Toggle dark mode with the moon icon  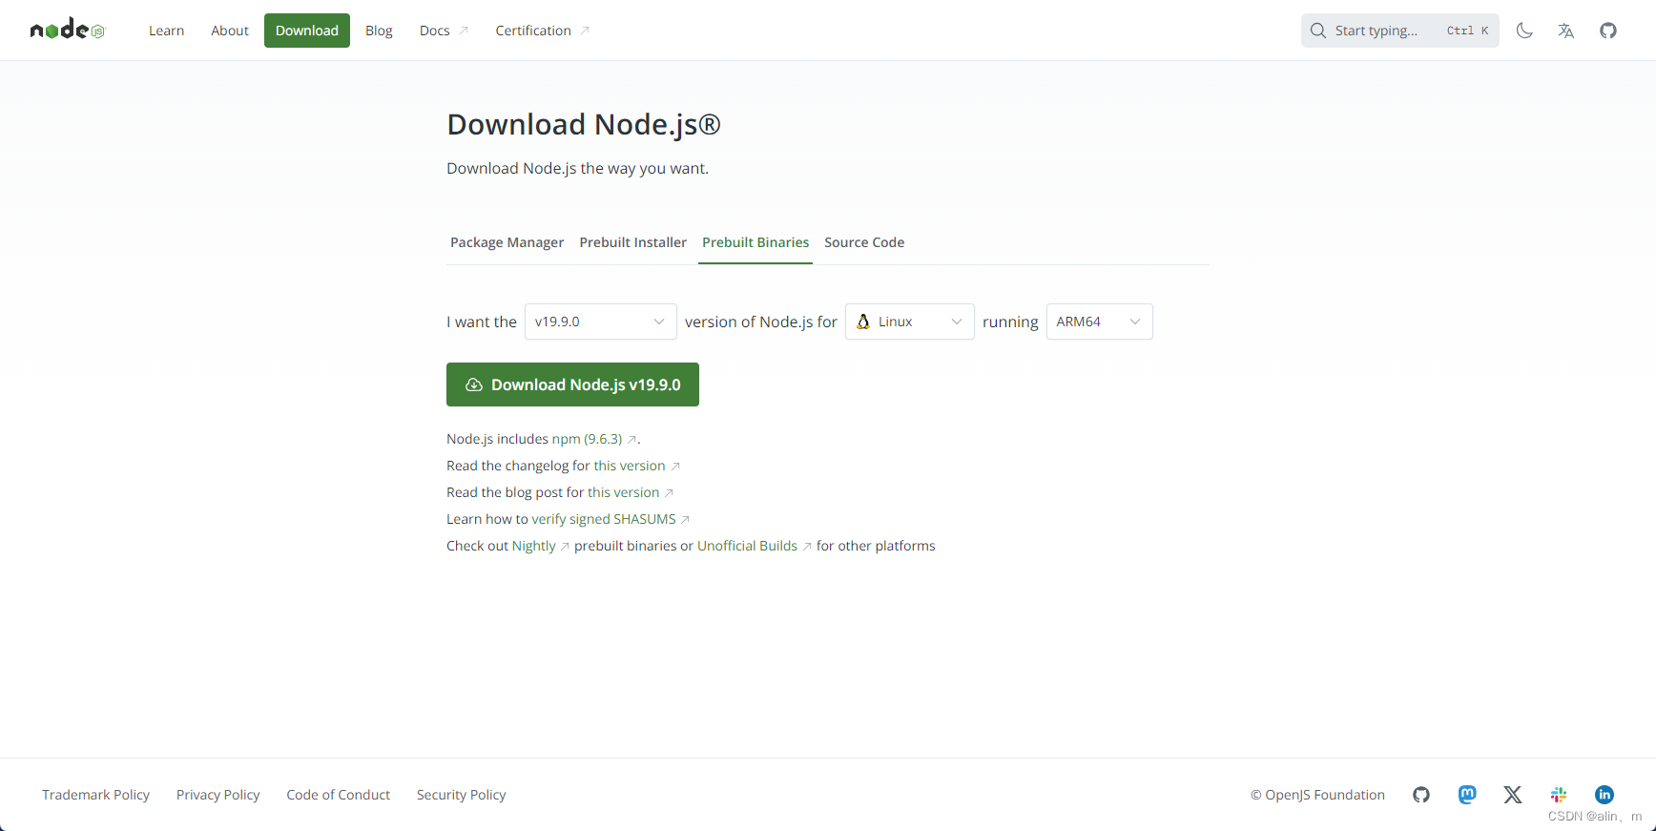point(1524,31)
